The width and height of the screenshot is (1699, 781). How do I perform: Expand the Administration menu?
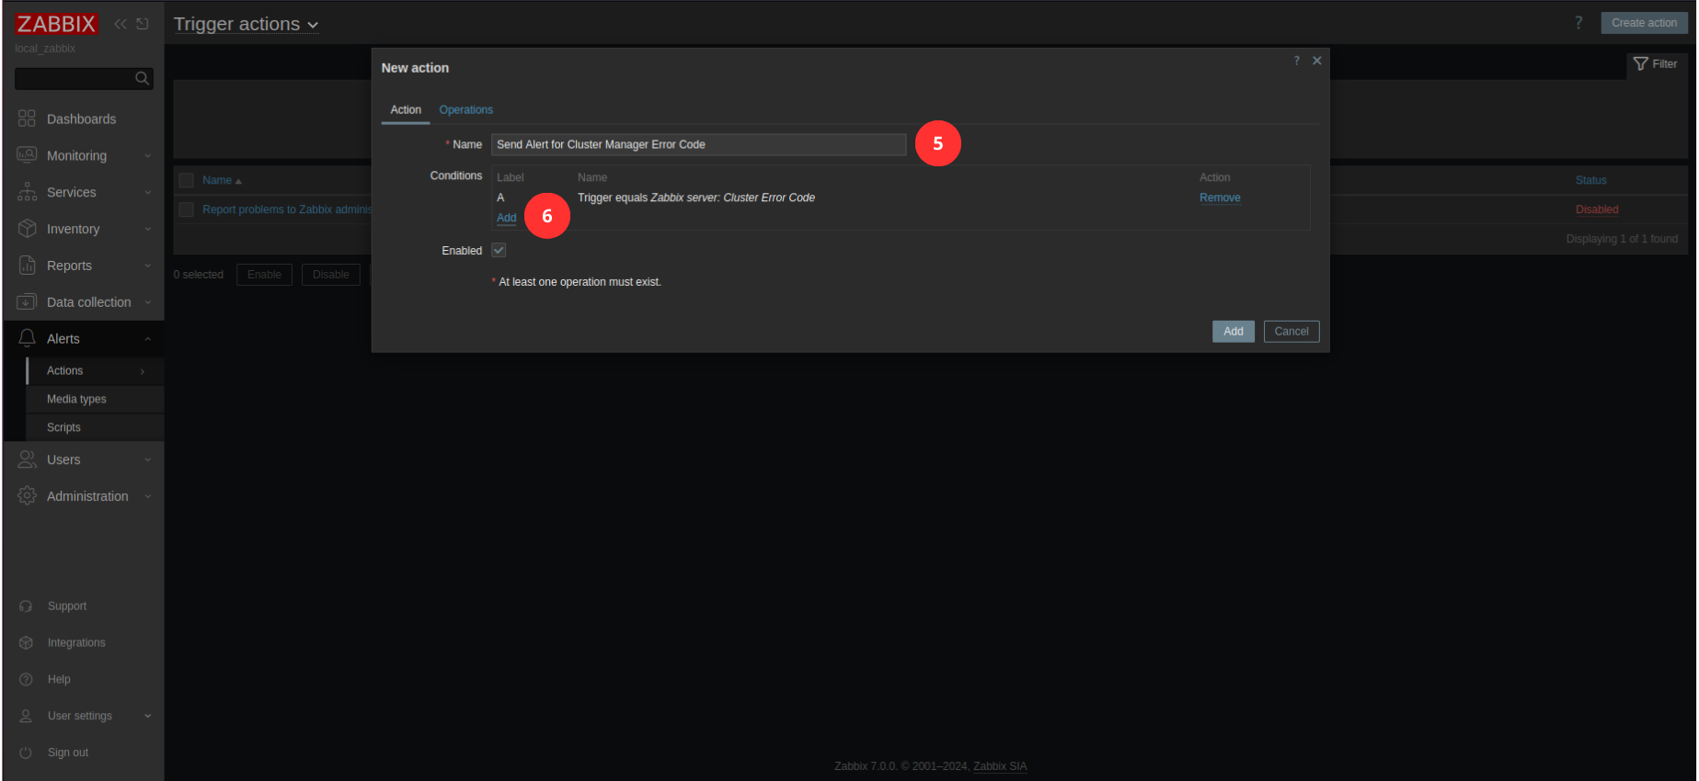click(x=147, y=497)
